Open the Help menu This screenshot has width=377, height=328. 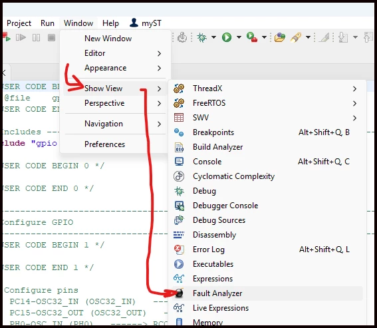pyautogui.click(x=110, y=23)
